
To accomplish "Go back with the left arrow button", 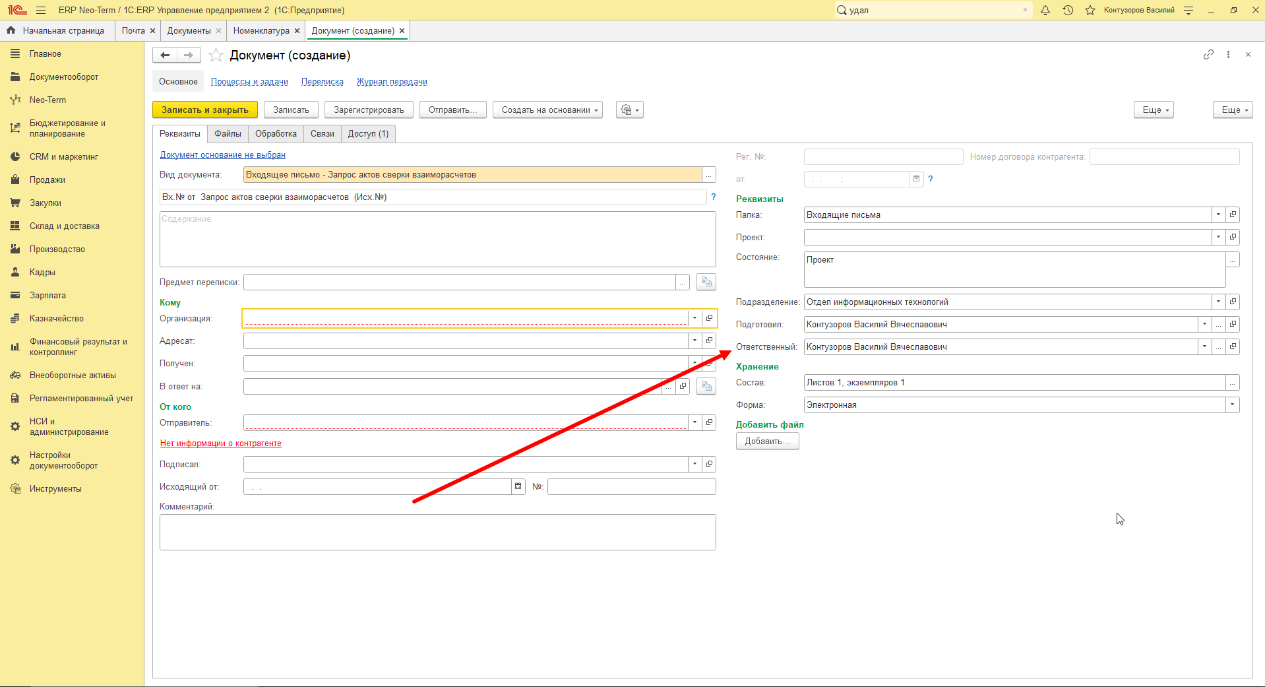I will (165, 55).
